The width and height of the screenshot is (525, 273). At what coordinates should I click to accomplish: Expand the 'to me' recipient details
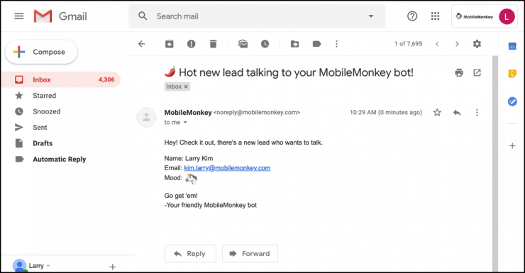(x=185, y=123)
